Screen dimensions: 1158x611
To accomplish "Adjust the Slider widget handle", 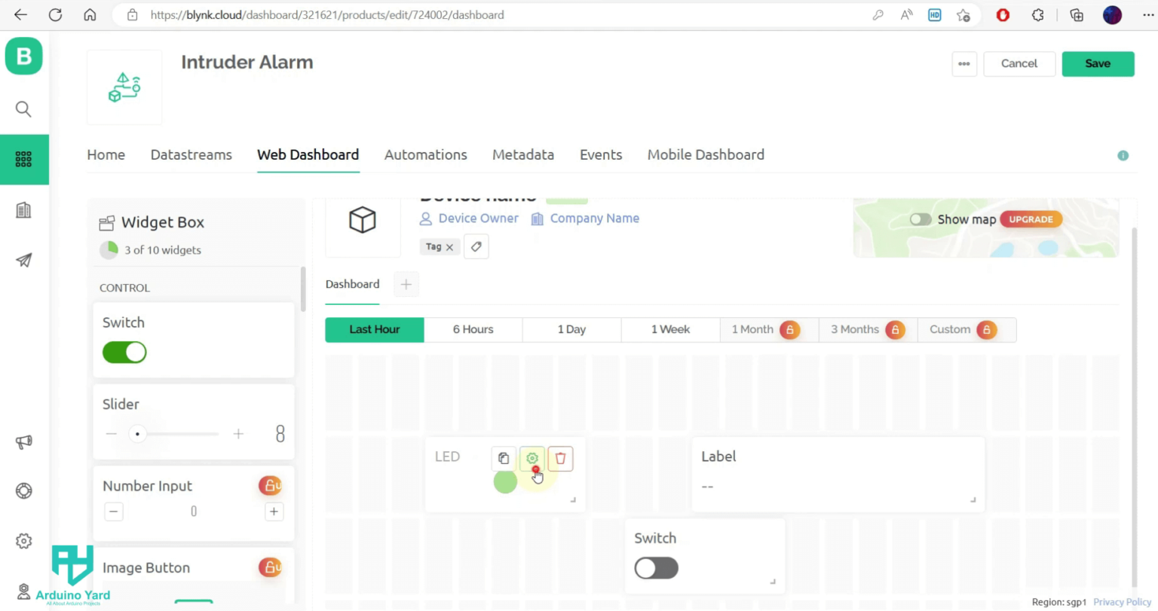I will 137,433.
